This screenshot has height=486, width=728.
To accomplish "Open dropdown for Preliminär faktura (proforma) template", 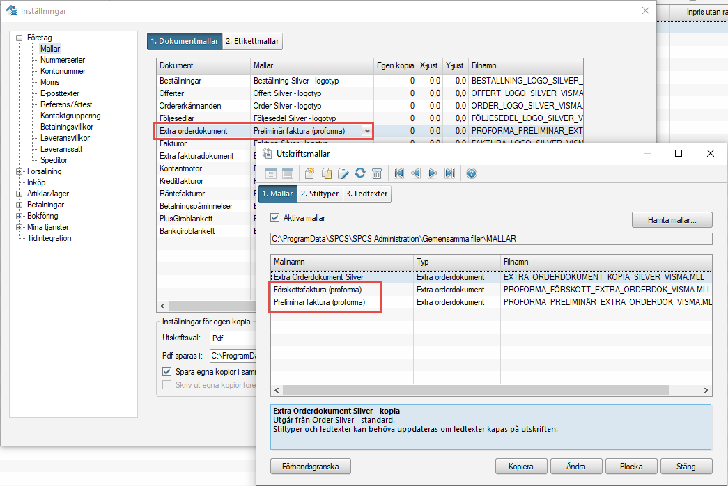I will tap(366, 131).
